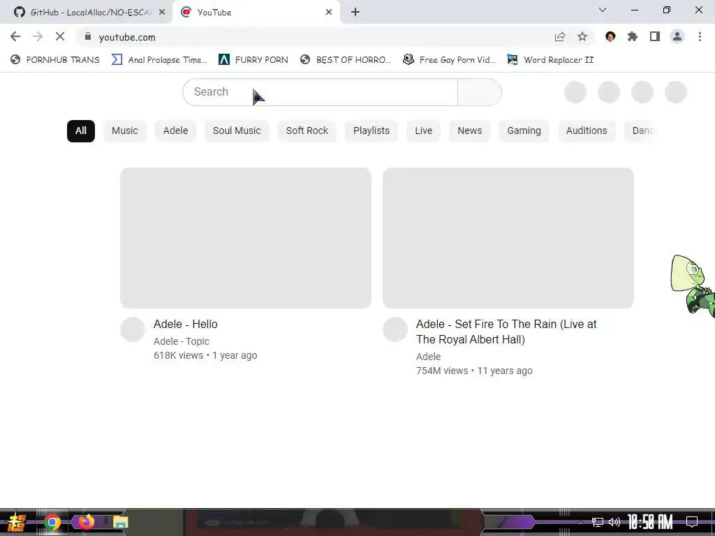Click the channel avatar beside Adele - Hello
Viewport: 715px width, 536px height.
point(133,329)
